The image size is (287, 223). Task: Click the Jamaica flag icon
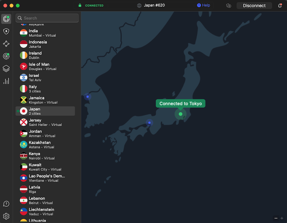point(24,100)
